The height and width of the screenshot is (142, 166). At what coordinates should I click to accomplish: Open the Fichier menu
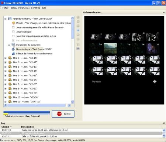pos(6,8)
